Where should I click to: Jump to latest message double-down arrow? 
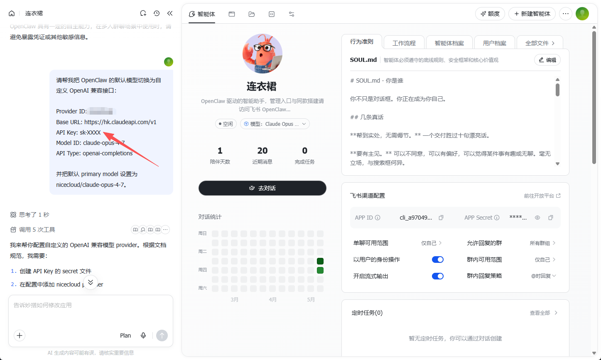pos(91,282)
